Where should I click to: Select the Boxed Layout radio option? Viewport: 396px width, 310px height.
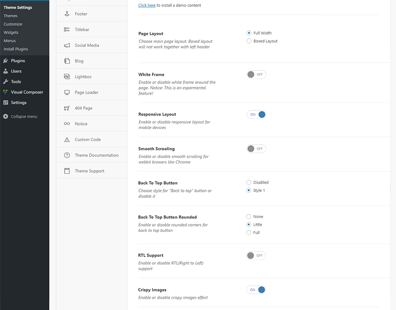tap(249, 41)
